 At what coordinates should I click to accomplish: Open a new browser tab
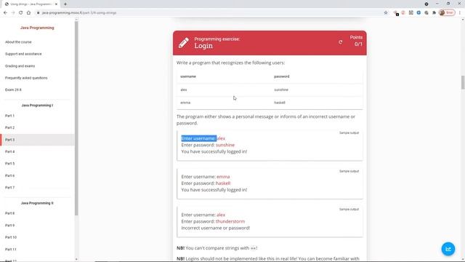[x=65, y=4]
